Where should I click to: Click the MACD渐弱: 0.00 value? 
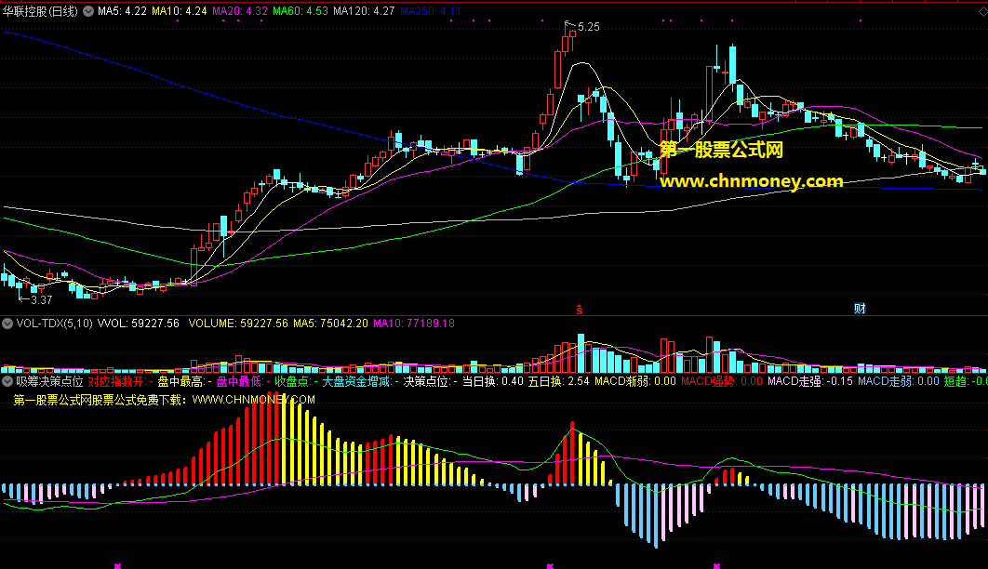pos(635,381)
